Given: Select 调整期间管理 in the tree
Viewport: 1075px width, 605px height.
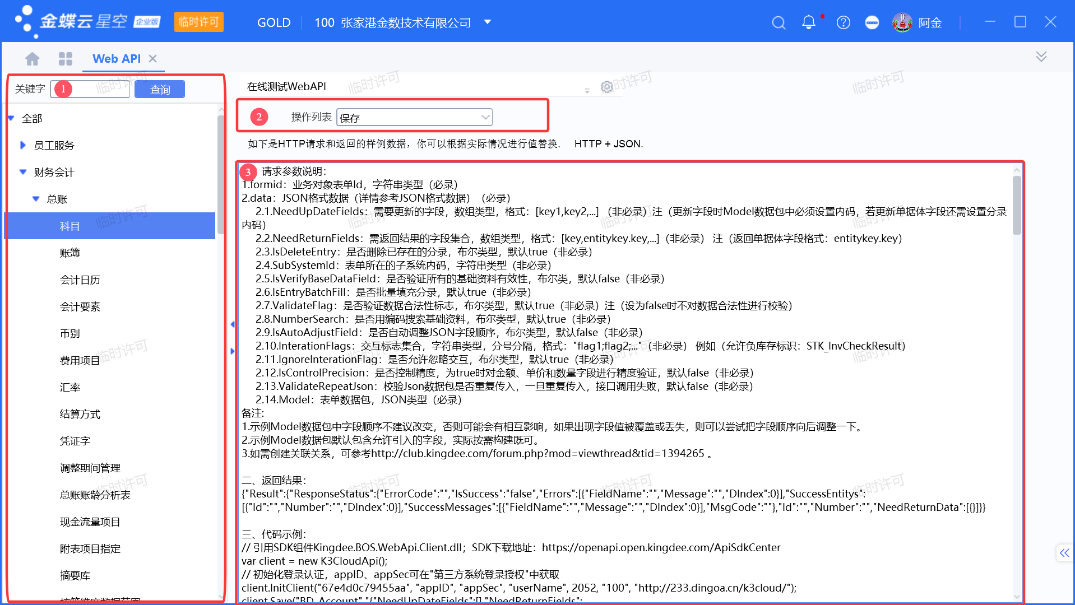Looking at the screenshot, I should pyautogui.click(x=90, y=468).
